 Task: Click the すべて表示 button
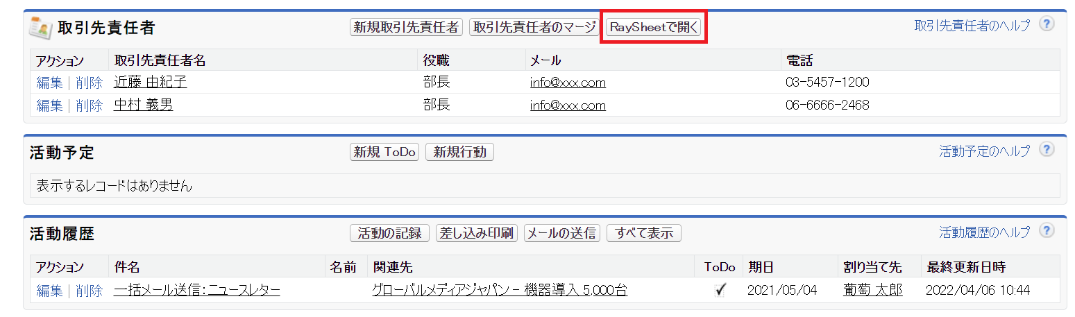pos(644,233)
